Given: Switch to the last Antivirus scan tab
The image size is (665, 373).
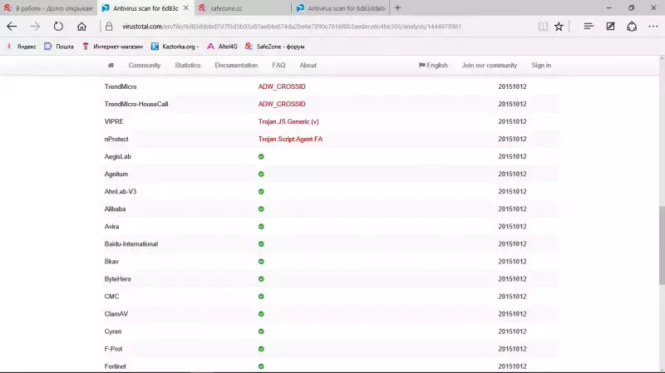Looking at the screenshot, I should (x=341, y=8).
